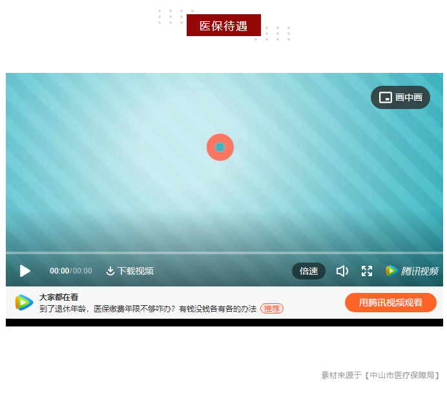Click the 推荐 tag
447x400 pixels.
click(272, 308)
